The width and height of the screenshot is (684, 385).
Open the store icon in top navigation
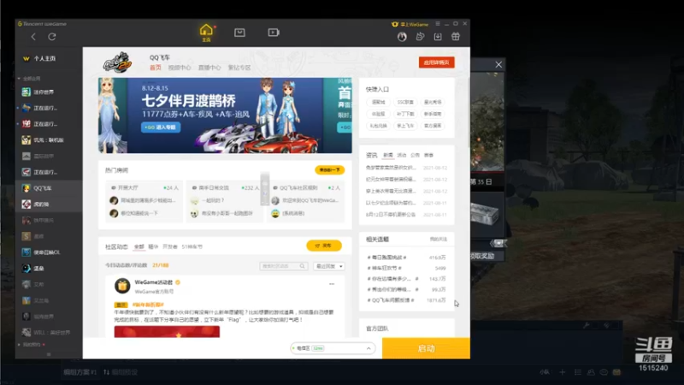click(x=239, y=33)
